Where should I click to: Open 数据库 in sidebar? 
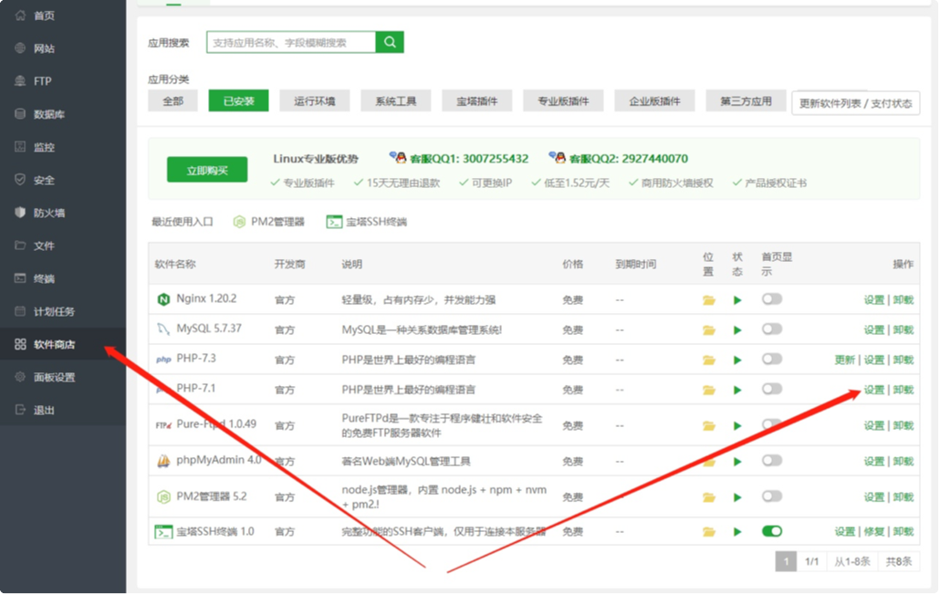pyautogui.click(x=63, y=114)
